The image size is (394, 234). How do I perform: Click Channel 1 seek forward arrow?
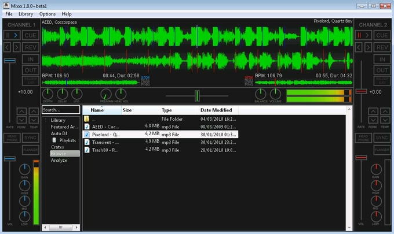click(x=17, y=47)
